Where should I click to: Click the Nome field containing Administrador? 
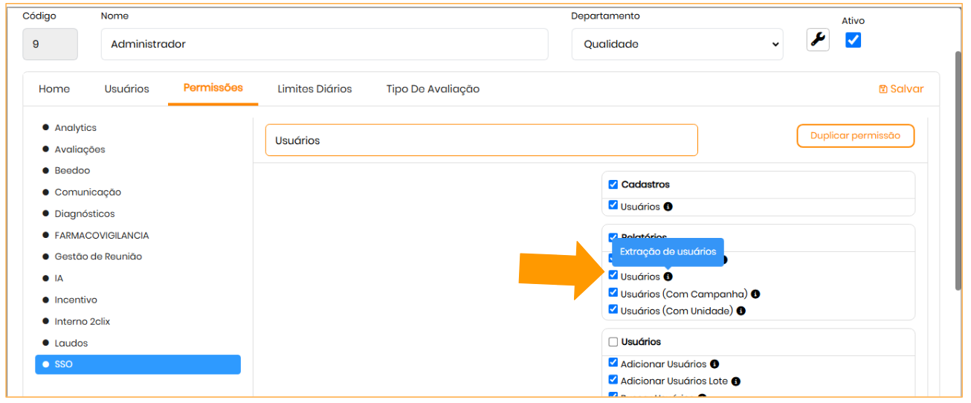[324, 45]
